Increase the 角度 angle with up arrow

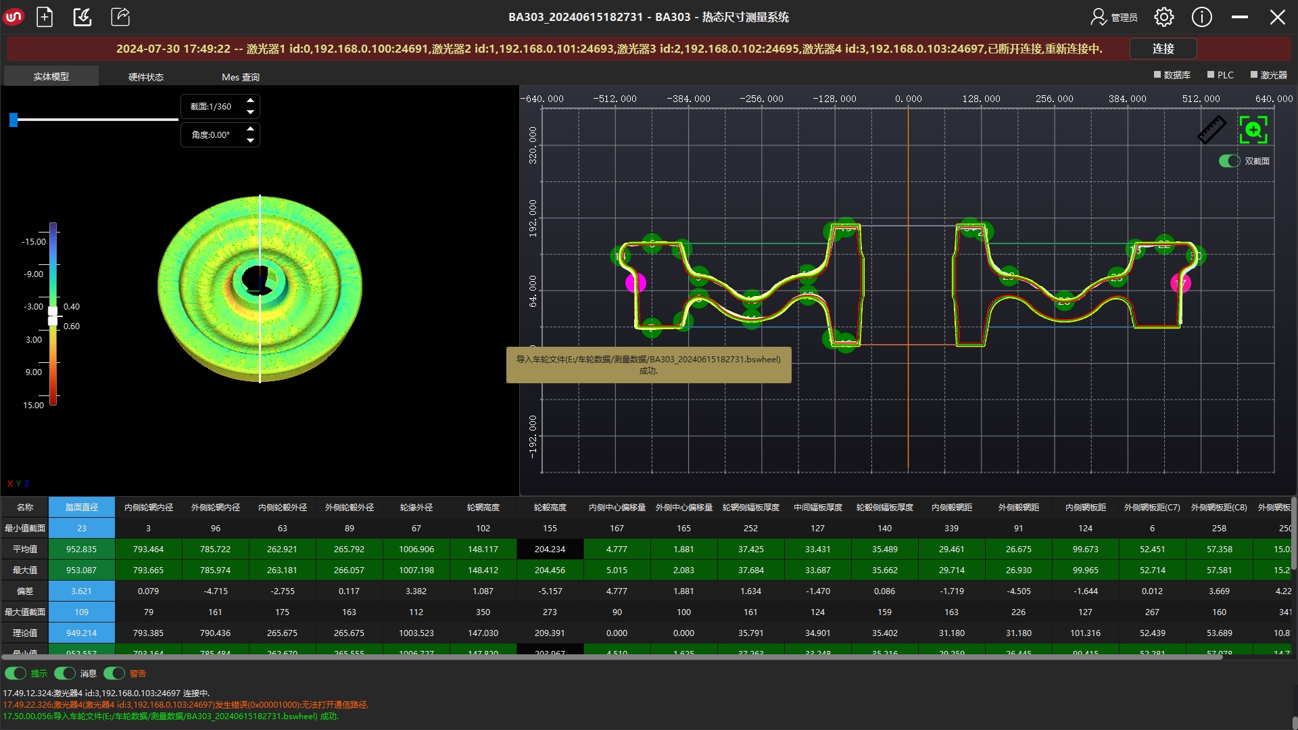[251, 129]
